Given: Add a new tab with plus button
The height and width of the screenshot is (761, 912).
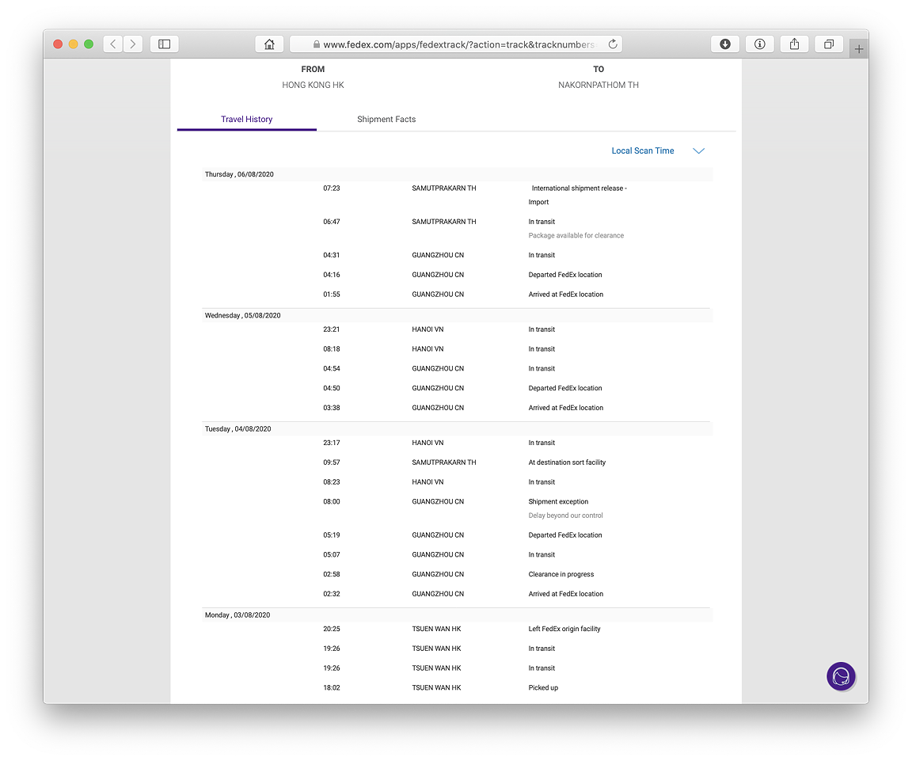Looking at the screenshot, I should pyautogui.click(x=859, y=49).
